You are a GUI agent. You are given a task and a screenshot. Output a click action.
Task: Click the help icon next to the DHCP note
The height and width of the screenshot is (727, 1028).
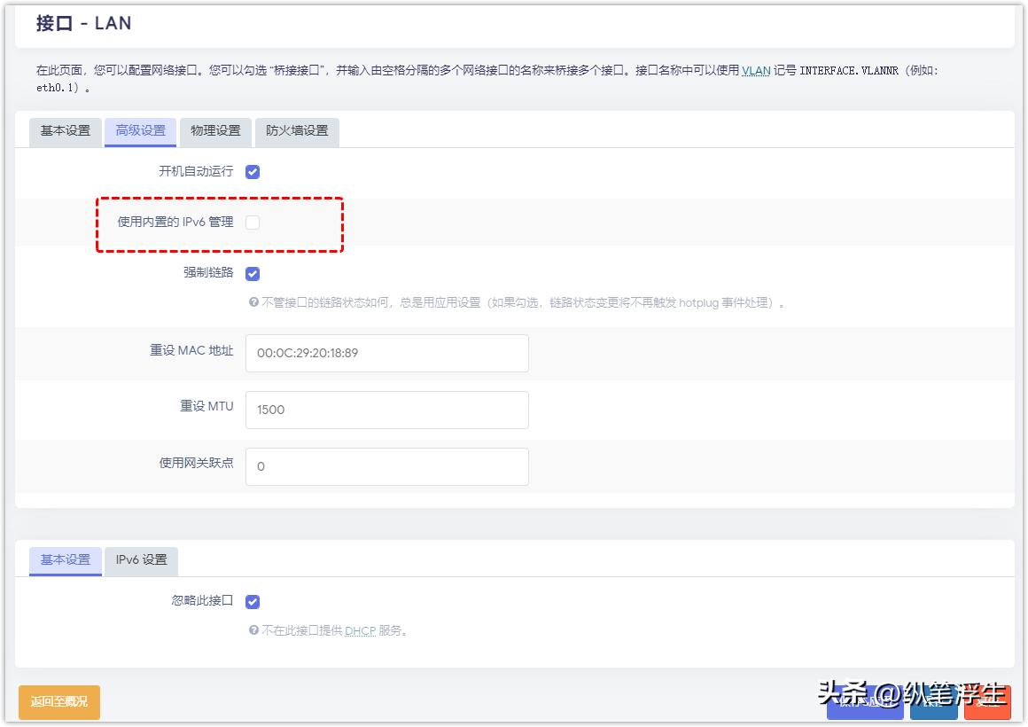(x=255, y=630)
